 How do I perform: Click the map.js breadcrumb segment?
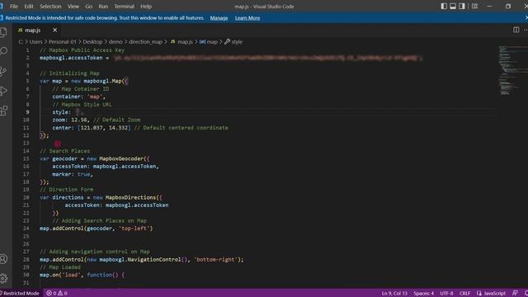pyautogui.click(x=181, y=42)
